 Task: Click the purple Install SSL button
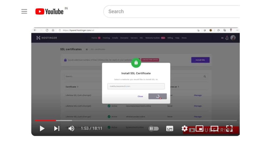(200, 60)
